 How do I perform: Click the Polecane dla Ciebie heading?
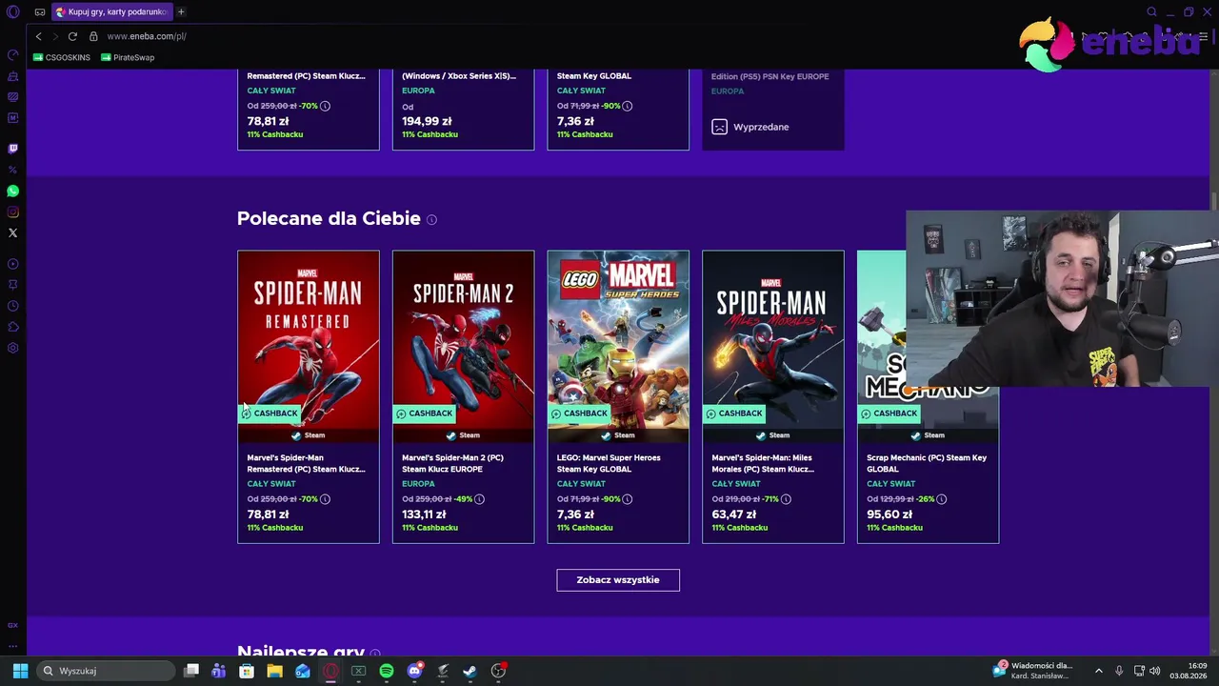(329, 218)
